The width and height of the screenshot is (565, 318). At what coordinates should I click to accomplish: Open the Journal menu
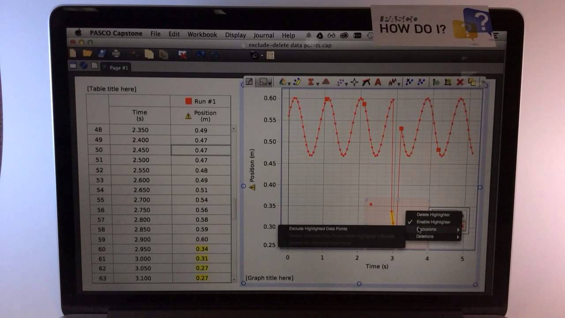click(x=264, y=35)
